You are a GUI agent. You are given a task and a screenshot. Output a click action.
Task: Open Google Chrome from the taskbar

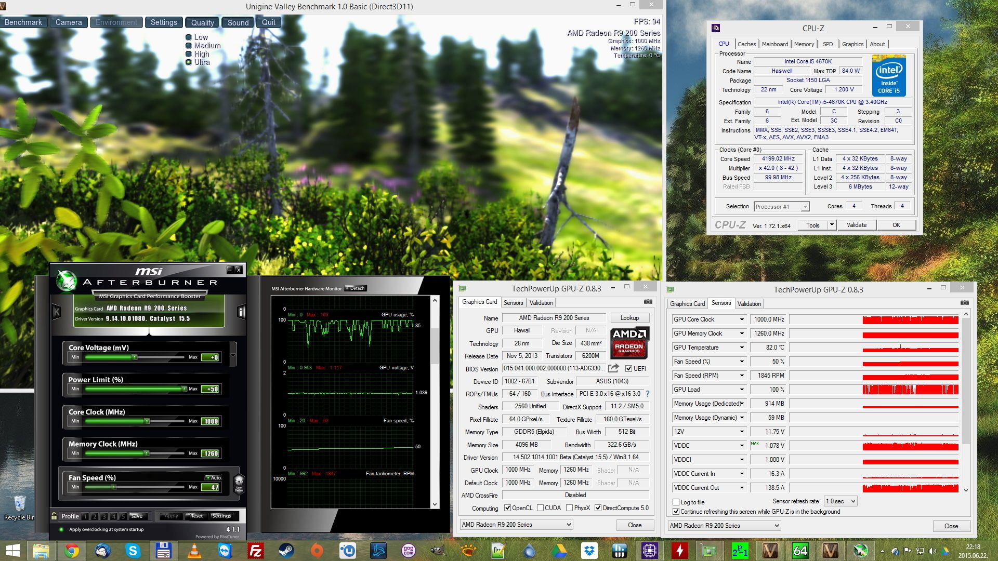click(x=72, y=551)
